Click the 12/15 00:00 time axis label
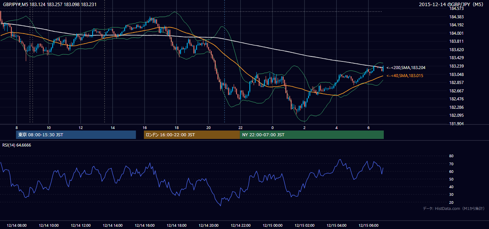The image size is (489, 229). [272, 226]
